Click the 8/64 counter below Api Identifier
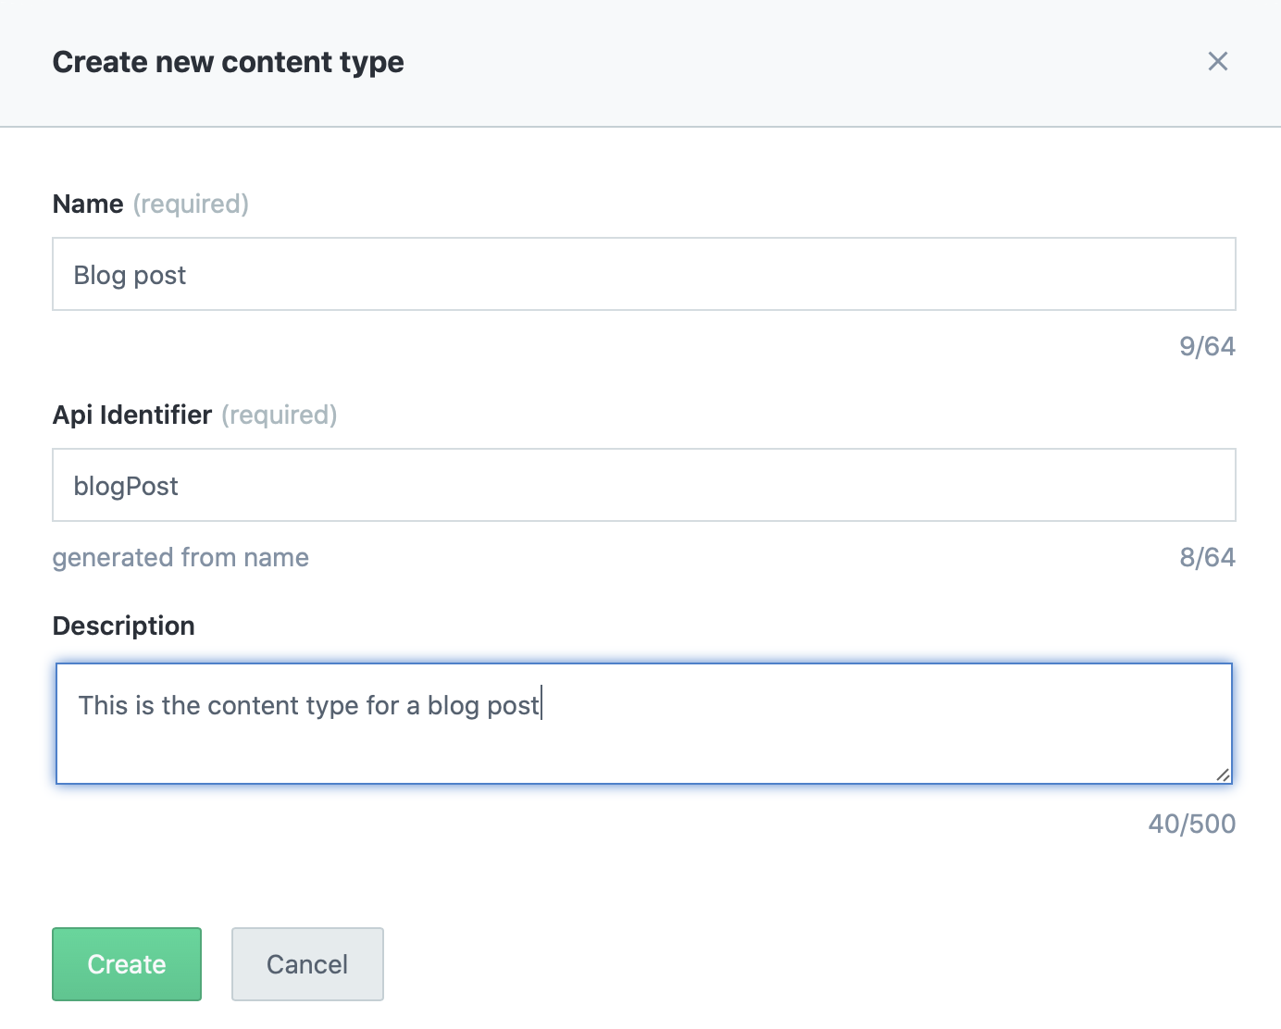The image size is (1281, 1029). click(x=1208, y=557)
